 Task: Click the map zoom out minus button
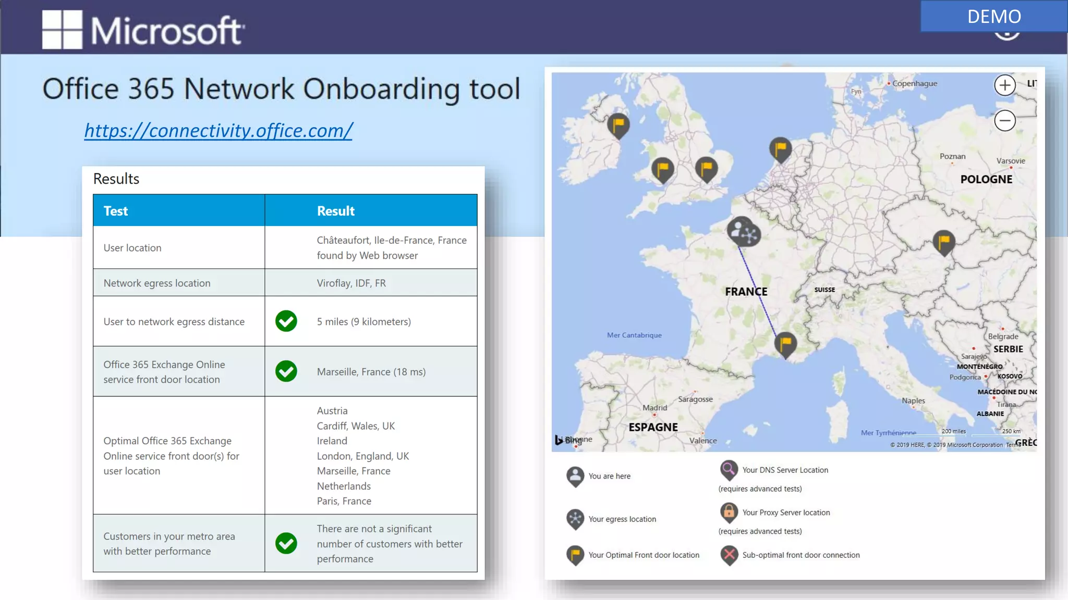1005,120
